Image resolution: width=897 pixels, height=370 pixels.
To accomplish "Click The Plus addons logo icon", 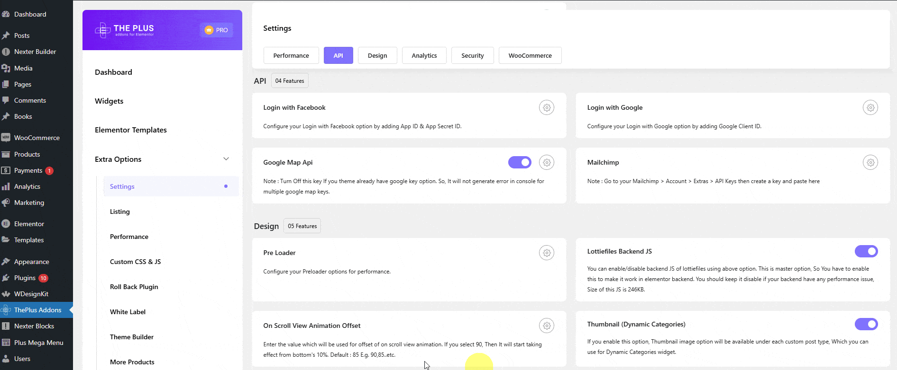I will [x=102, y=30].
